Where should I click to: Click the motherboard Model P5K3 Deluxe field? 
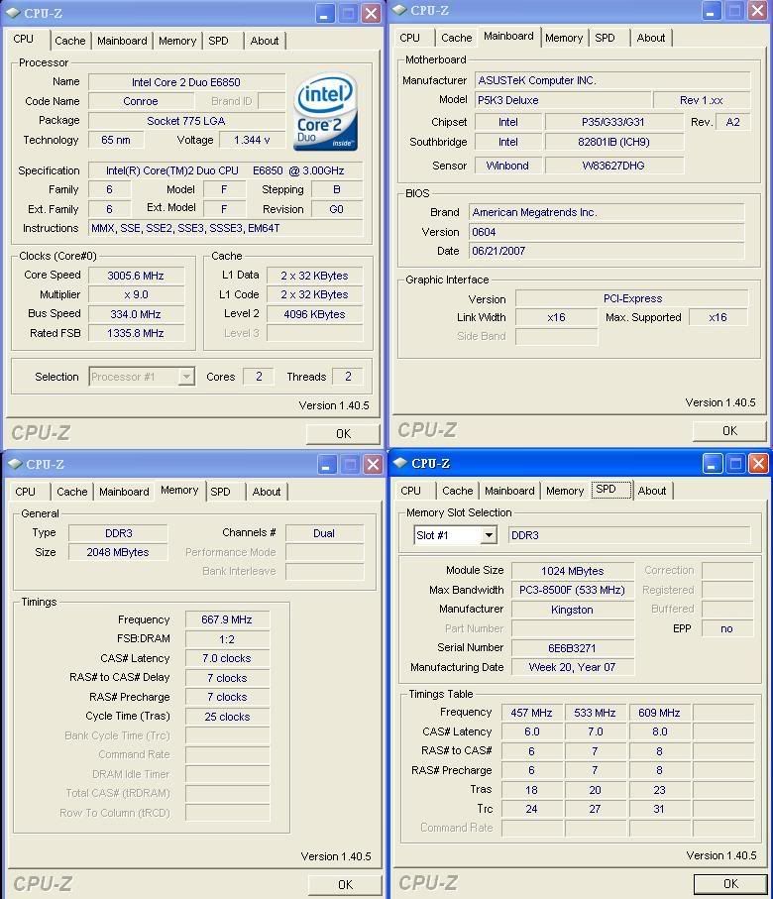tap(563, 100)
